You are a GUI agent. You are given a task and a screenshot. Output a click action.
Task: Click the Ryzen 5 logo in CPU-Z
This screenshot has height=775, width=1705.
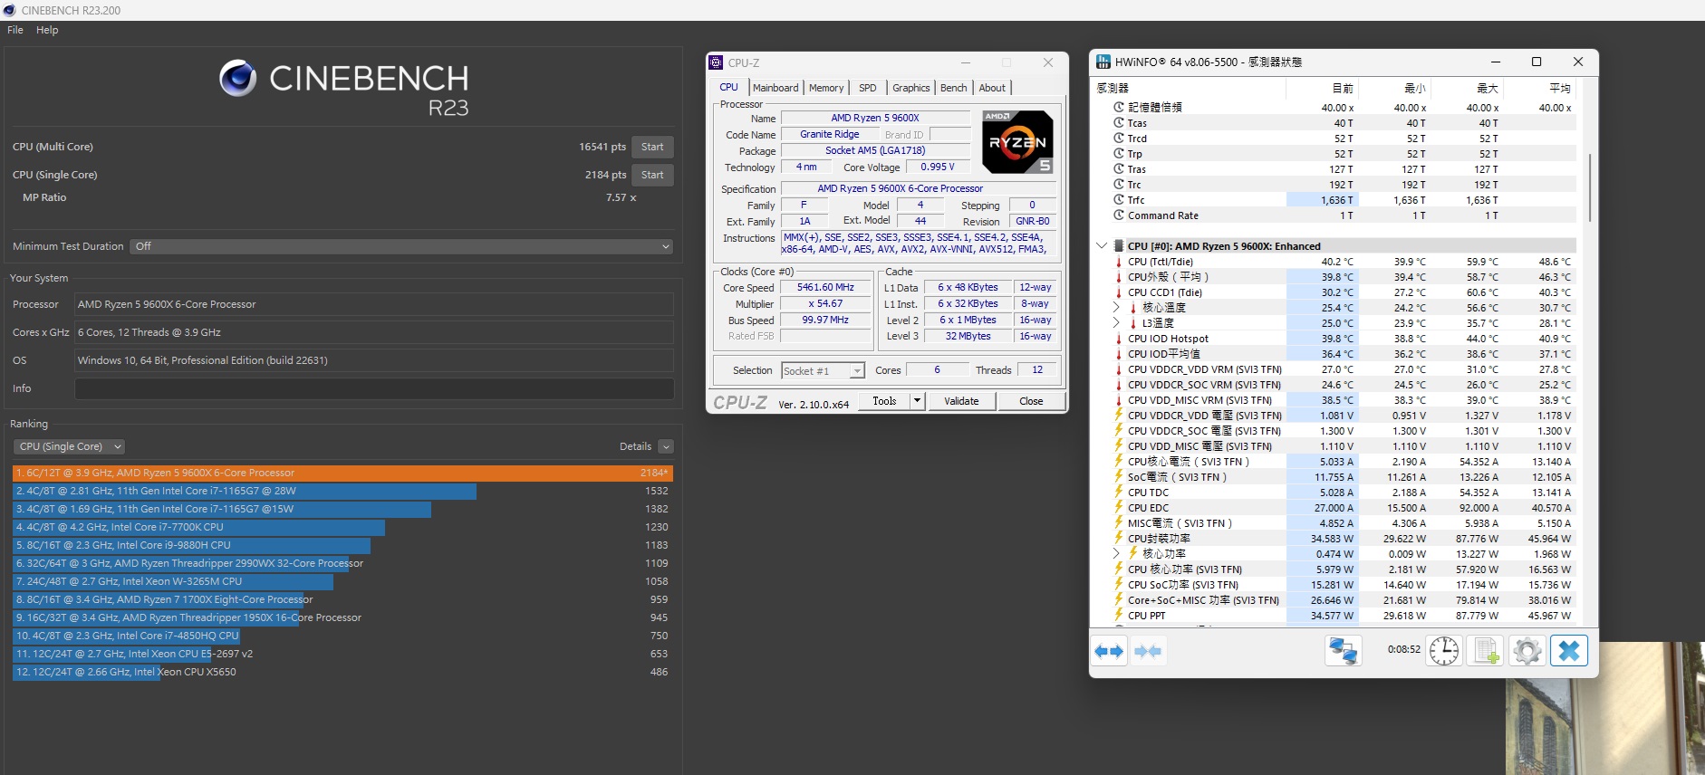pos(1017,142)
